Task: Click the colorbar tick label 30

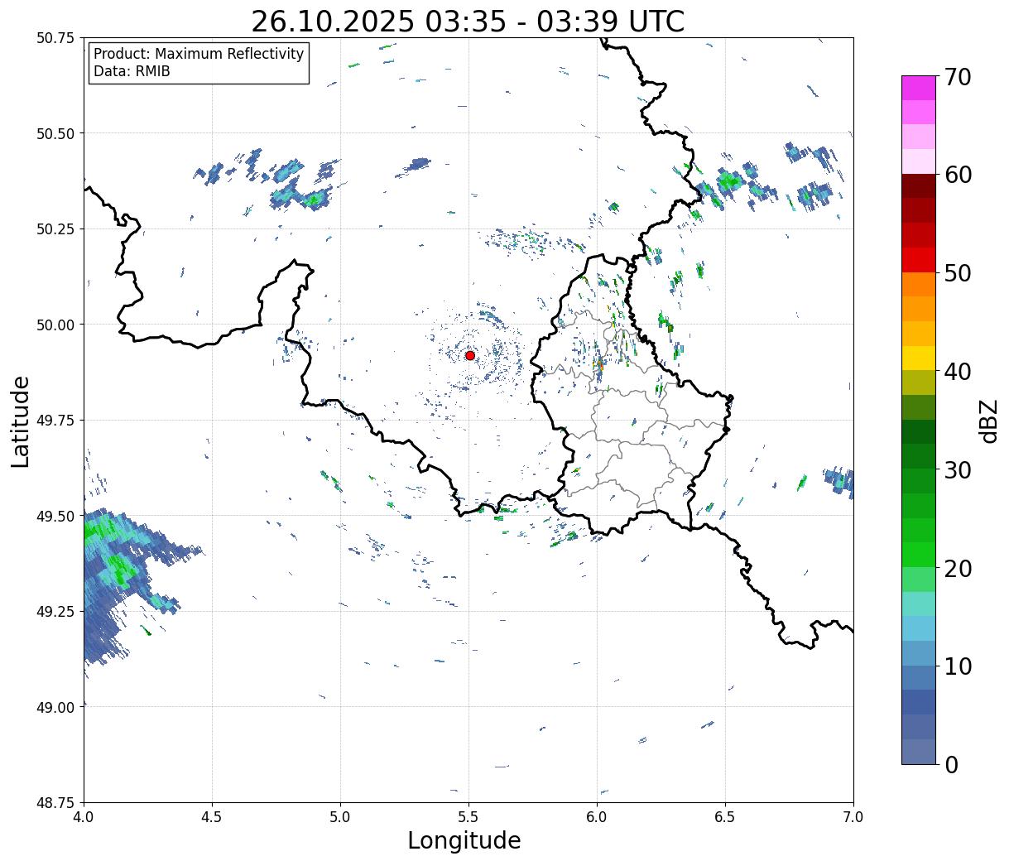Action: [958, 470]
